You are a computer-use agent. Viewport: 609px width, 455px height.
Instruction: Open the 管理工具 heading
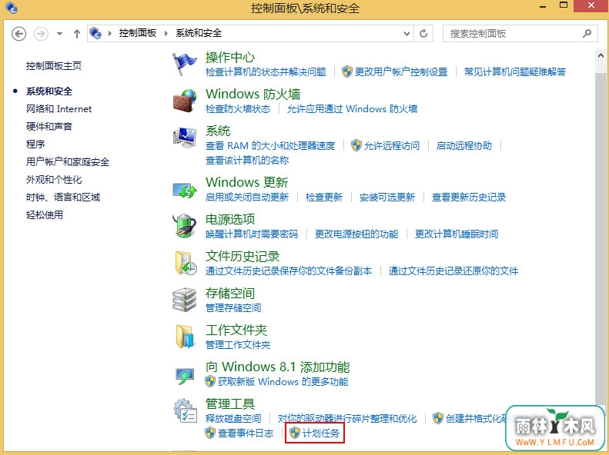pos(230,404)
